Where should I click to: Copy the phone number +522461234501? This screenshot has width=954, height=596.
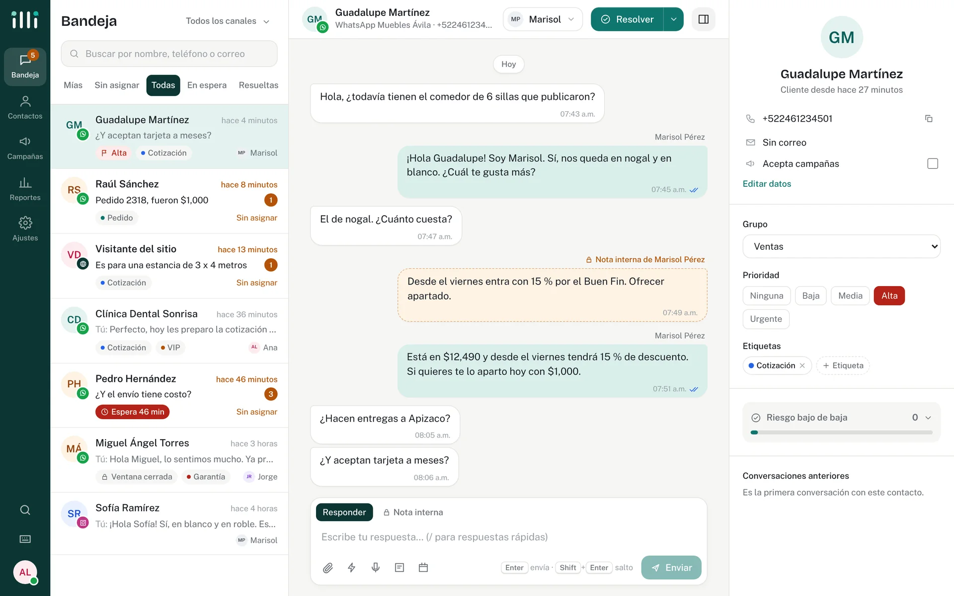928,119
